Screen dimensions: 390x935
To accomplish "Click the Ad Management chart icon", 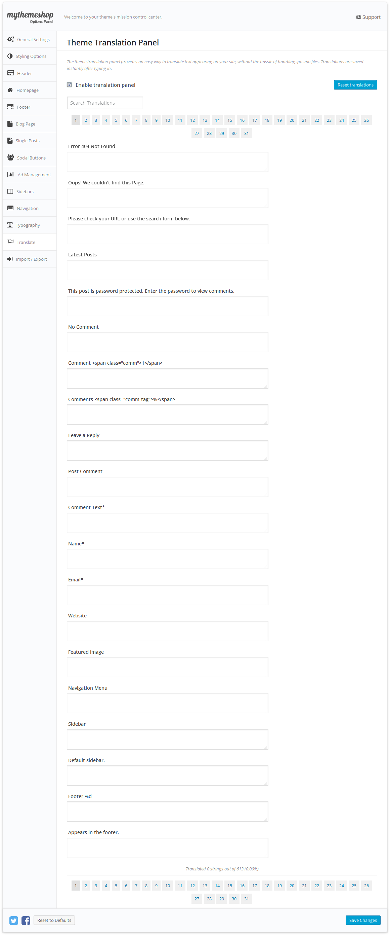I will (x=10, y=175).
